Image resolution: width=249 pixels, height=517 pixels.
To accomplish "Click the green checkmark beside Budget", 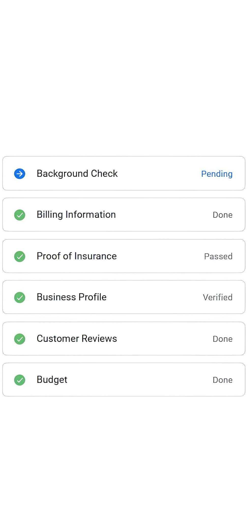I will tap(20, 380).
